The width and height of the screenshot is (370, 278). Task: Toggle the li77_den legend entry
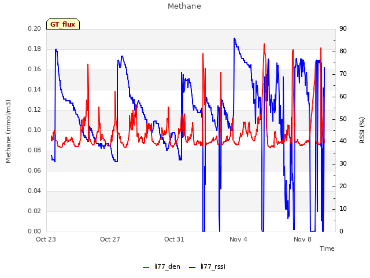[x=161, y=266]
